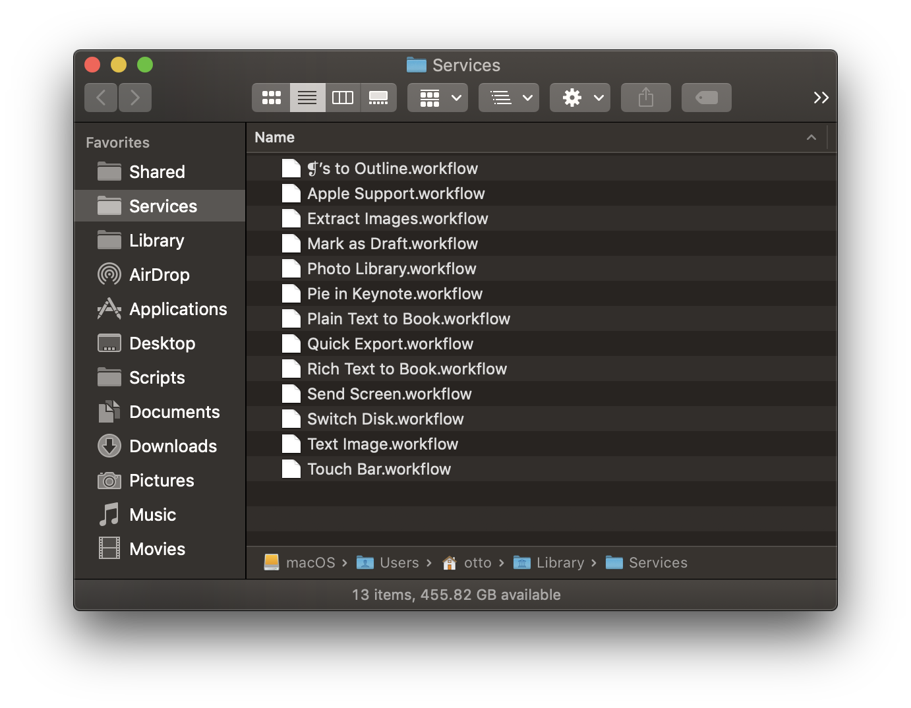
Task: Open Apple Support.workflow
Action: click(396, 193)
